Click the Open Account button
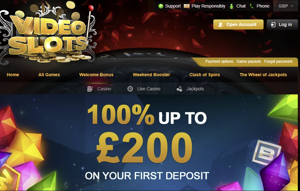The image size is (300, 191). pyautogui.click(x=238, y=24)
